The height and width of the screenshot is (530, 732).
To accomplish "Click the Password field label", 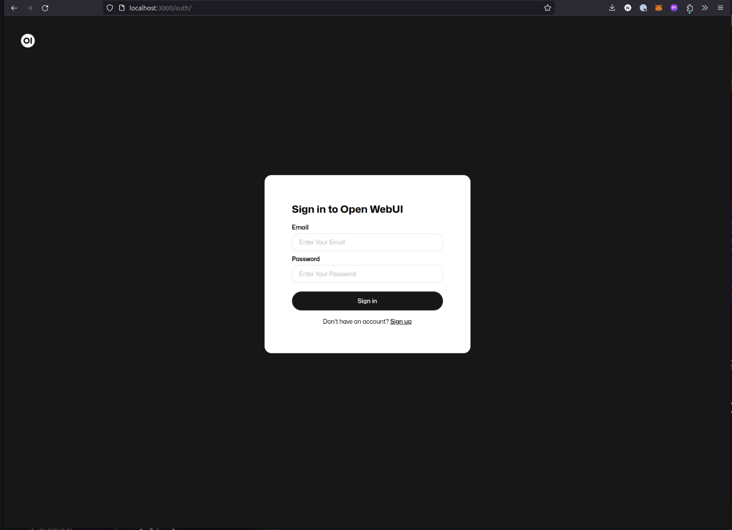I will (x=305, y=259).
